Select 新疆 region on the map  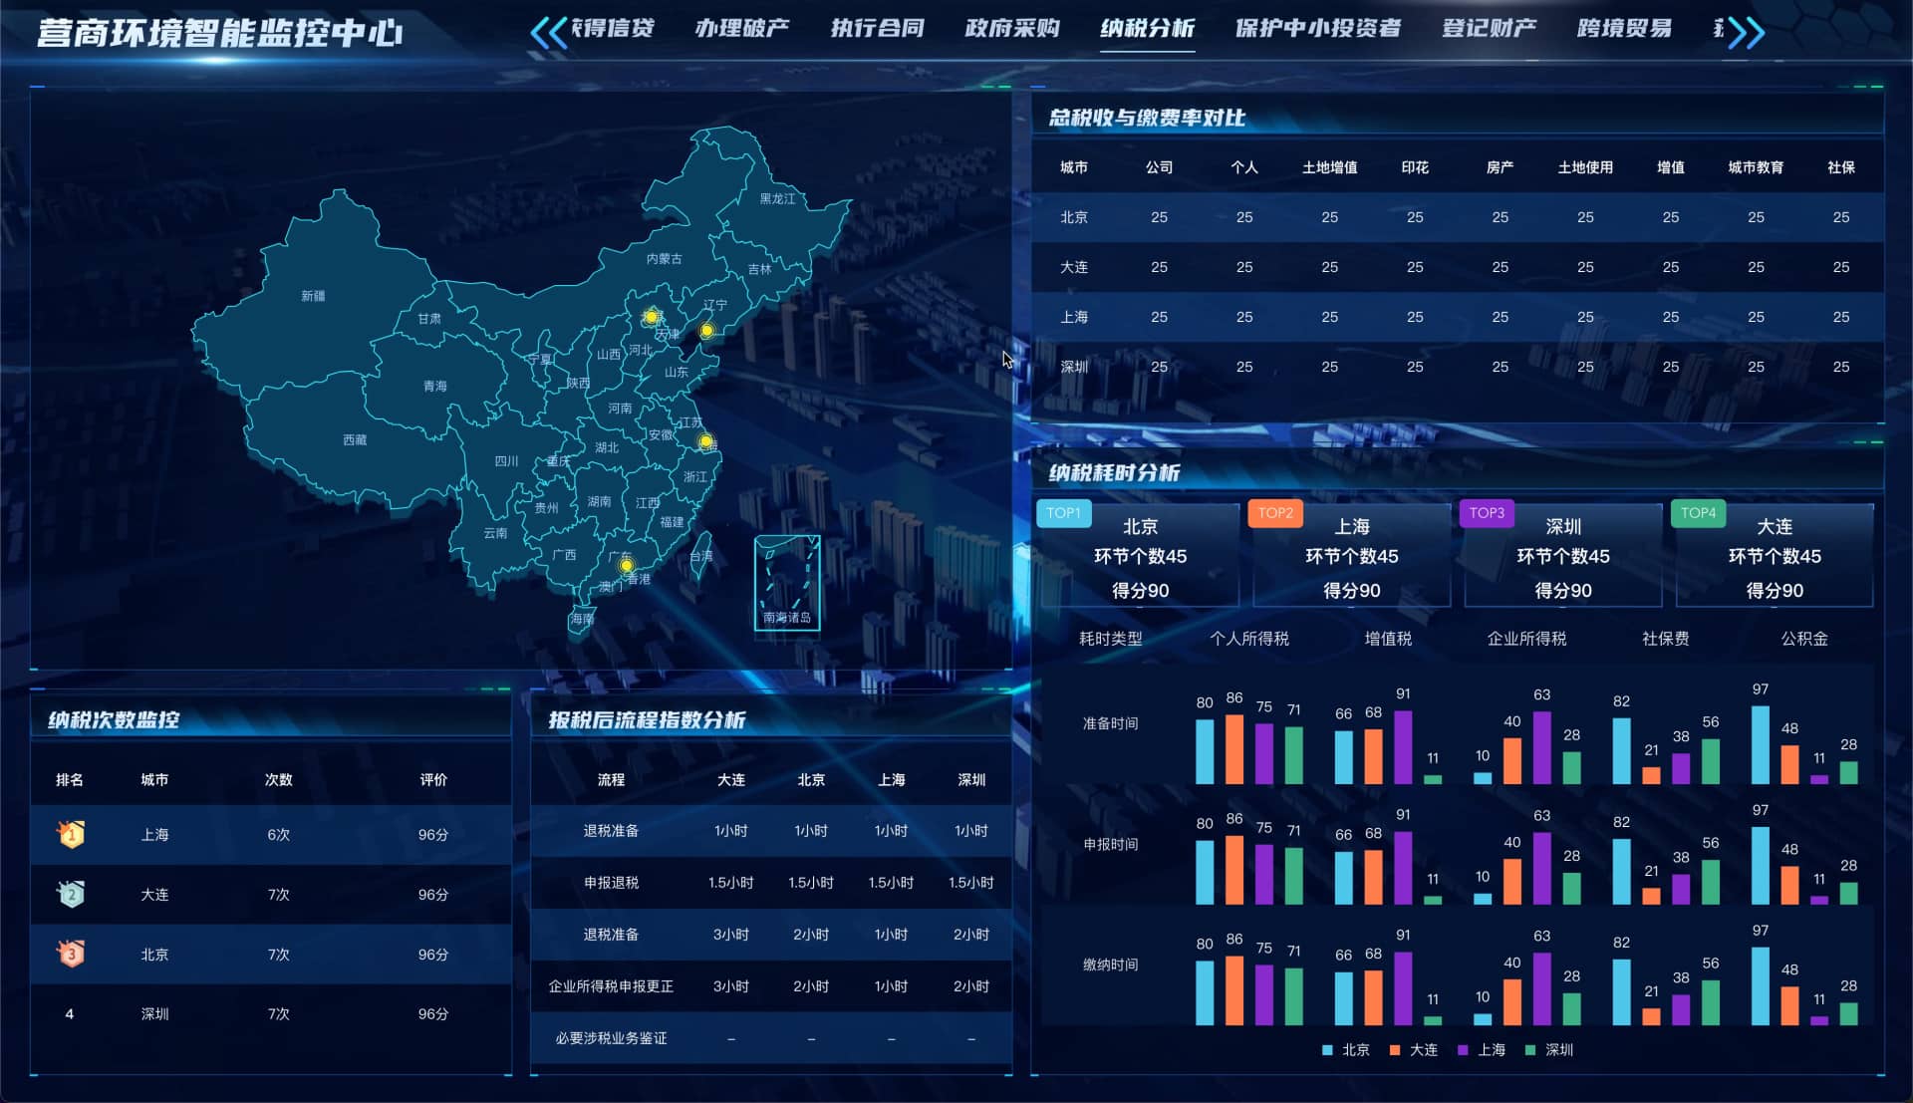[313, 296]
